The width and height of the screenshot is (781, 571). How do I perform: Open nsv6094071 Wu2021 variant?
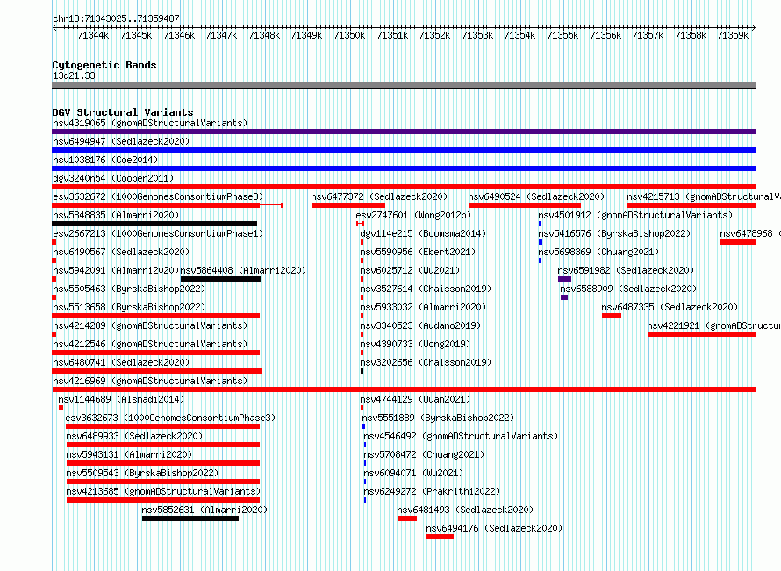tap(413, 473)
